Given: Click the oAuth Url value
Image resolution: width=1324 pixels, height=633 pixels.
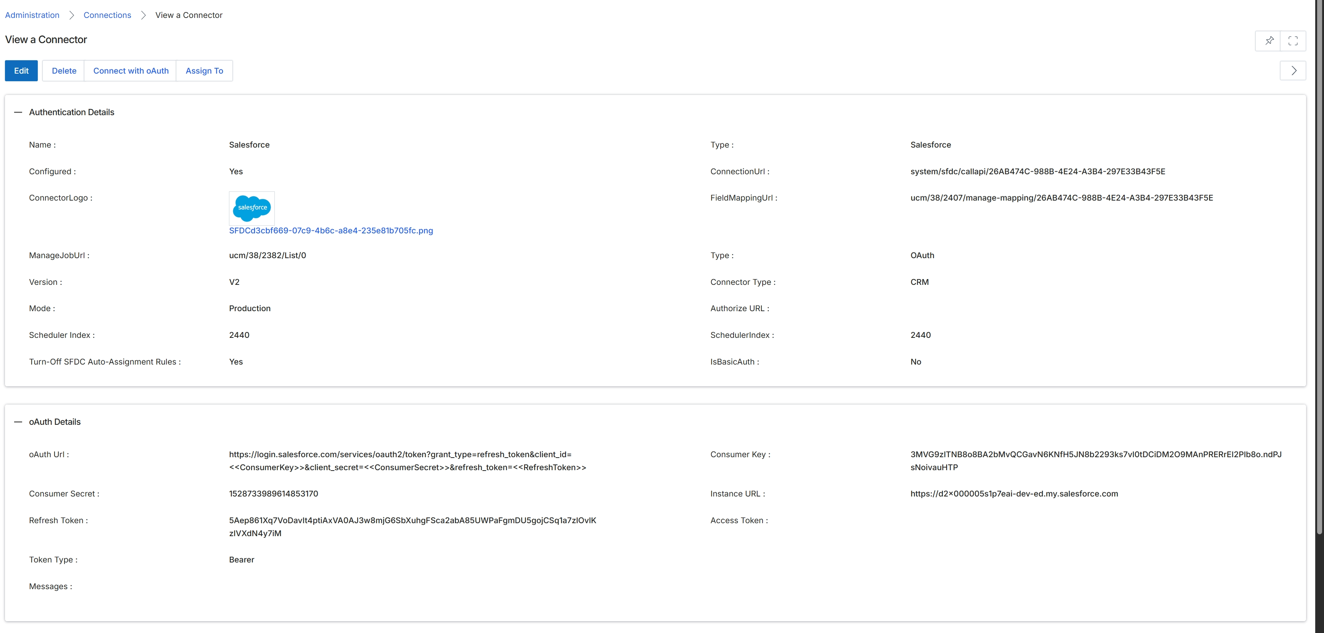Looking at the screenshot, I should [x=408, y=461].
